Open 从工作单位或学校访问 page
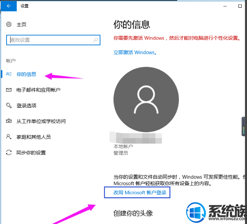 [x=41, y=121]
